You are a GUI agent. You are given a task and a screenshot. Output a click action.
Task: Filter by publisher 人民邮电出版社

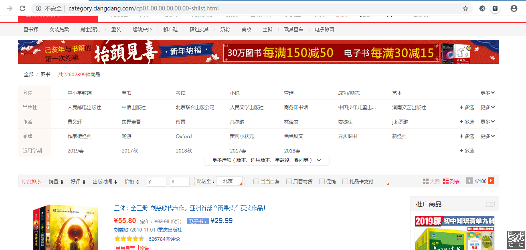tap(84, 107)
